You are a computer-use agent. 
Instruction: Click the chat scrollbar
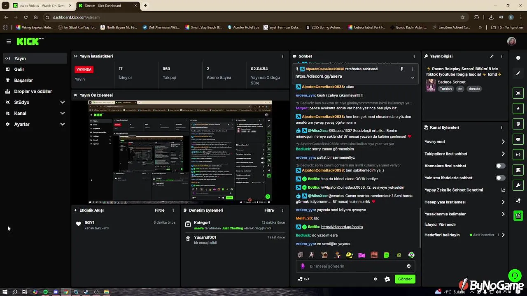click(420, 227)
